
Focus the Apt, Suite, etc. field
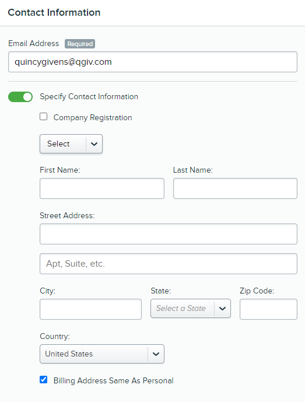pyautogui.click(x=169, y=264)
